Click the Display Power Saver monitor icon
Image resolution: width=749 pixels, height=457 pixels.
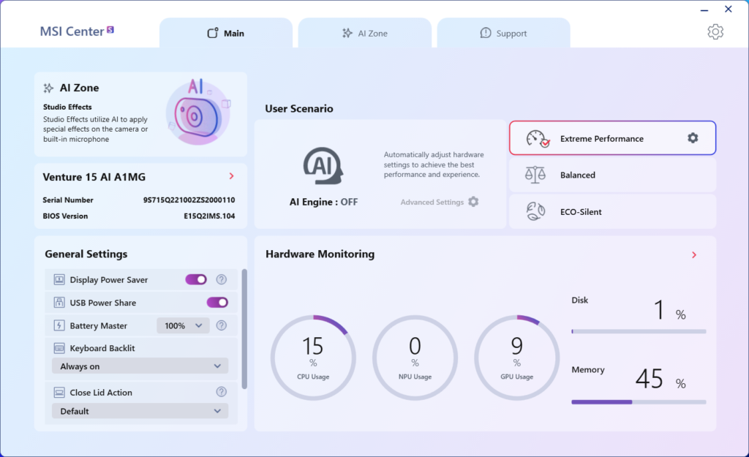click(59, 279)
